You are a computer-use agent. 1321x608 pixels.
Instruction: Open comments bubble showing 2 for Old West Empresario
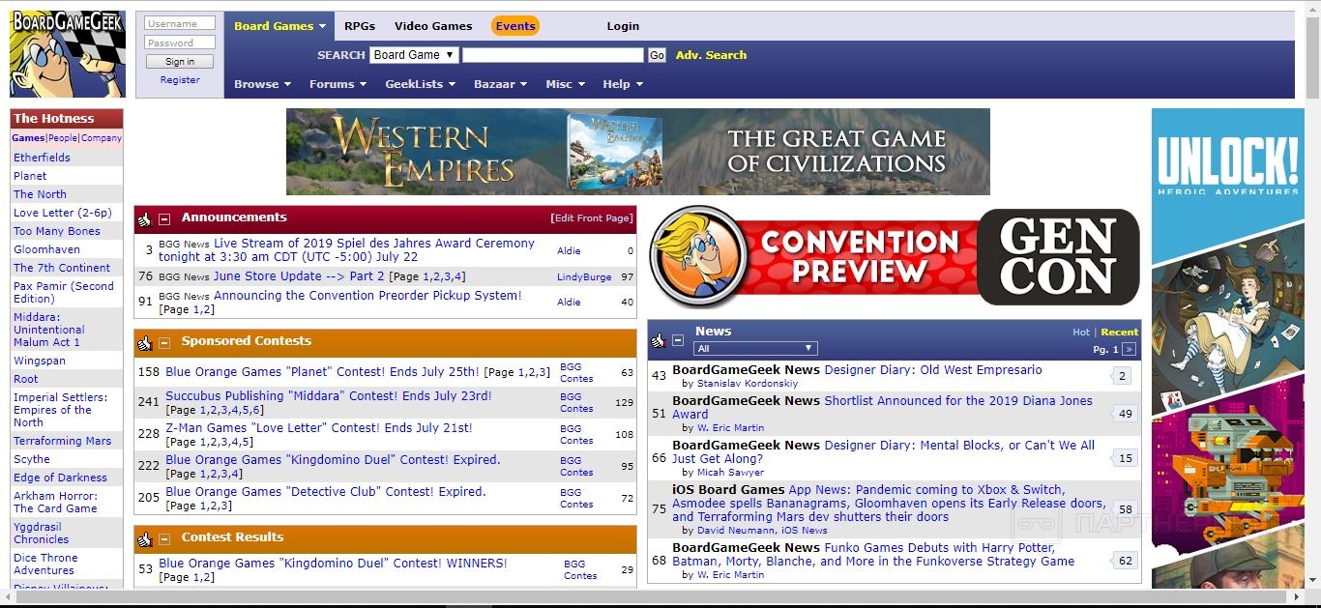point(1123,376)
